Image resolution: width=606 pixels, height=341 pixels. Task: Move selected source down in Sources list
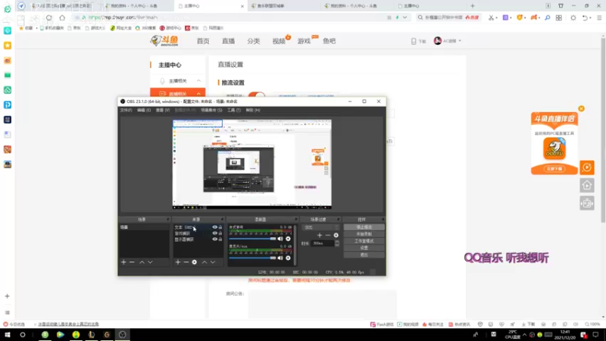point(213,262)
